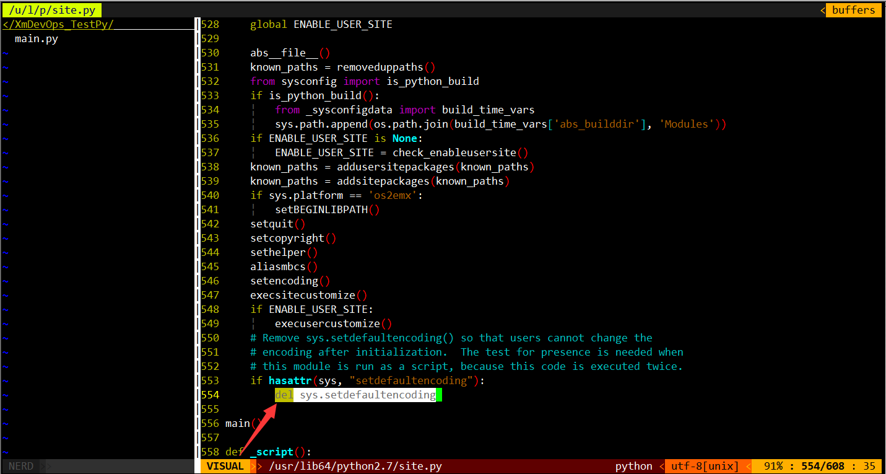Click 'sethelper()' on line 544

coord(284,252)
